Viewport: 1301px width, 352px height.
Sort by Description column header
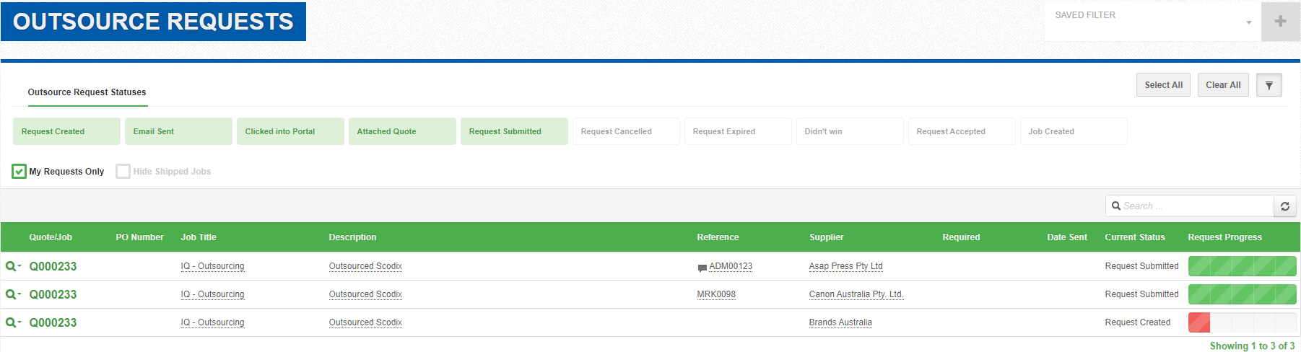tap(352, 237)
